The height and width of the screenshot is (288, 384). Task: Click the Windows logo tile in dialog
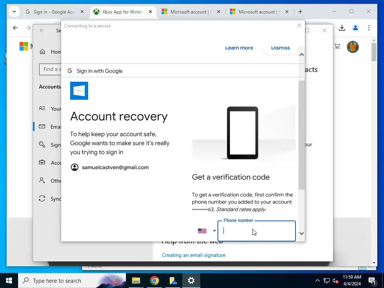[x=79, y=91]
